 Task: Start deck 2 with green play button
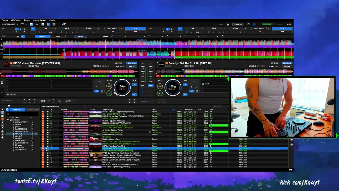tap(160, 93)
